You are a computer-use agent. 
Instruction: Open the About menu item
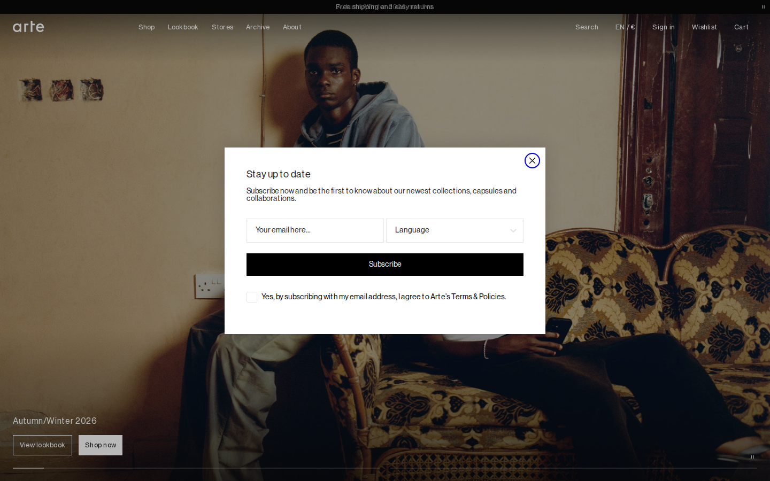tap(292, 27)
